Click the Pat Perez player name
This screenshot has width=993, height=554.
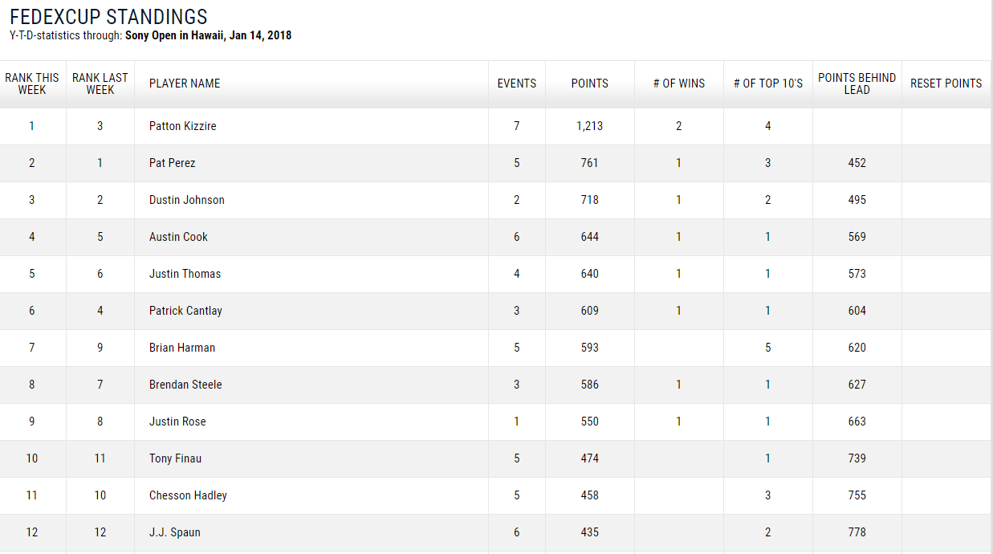[x=172, y=163]
